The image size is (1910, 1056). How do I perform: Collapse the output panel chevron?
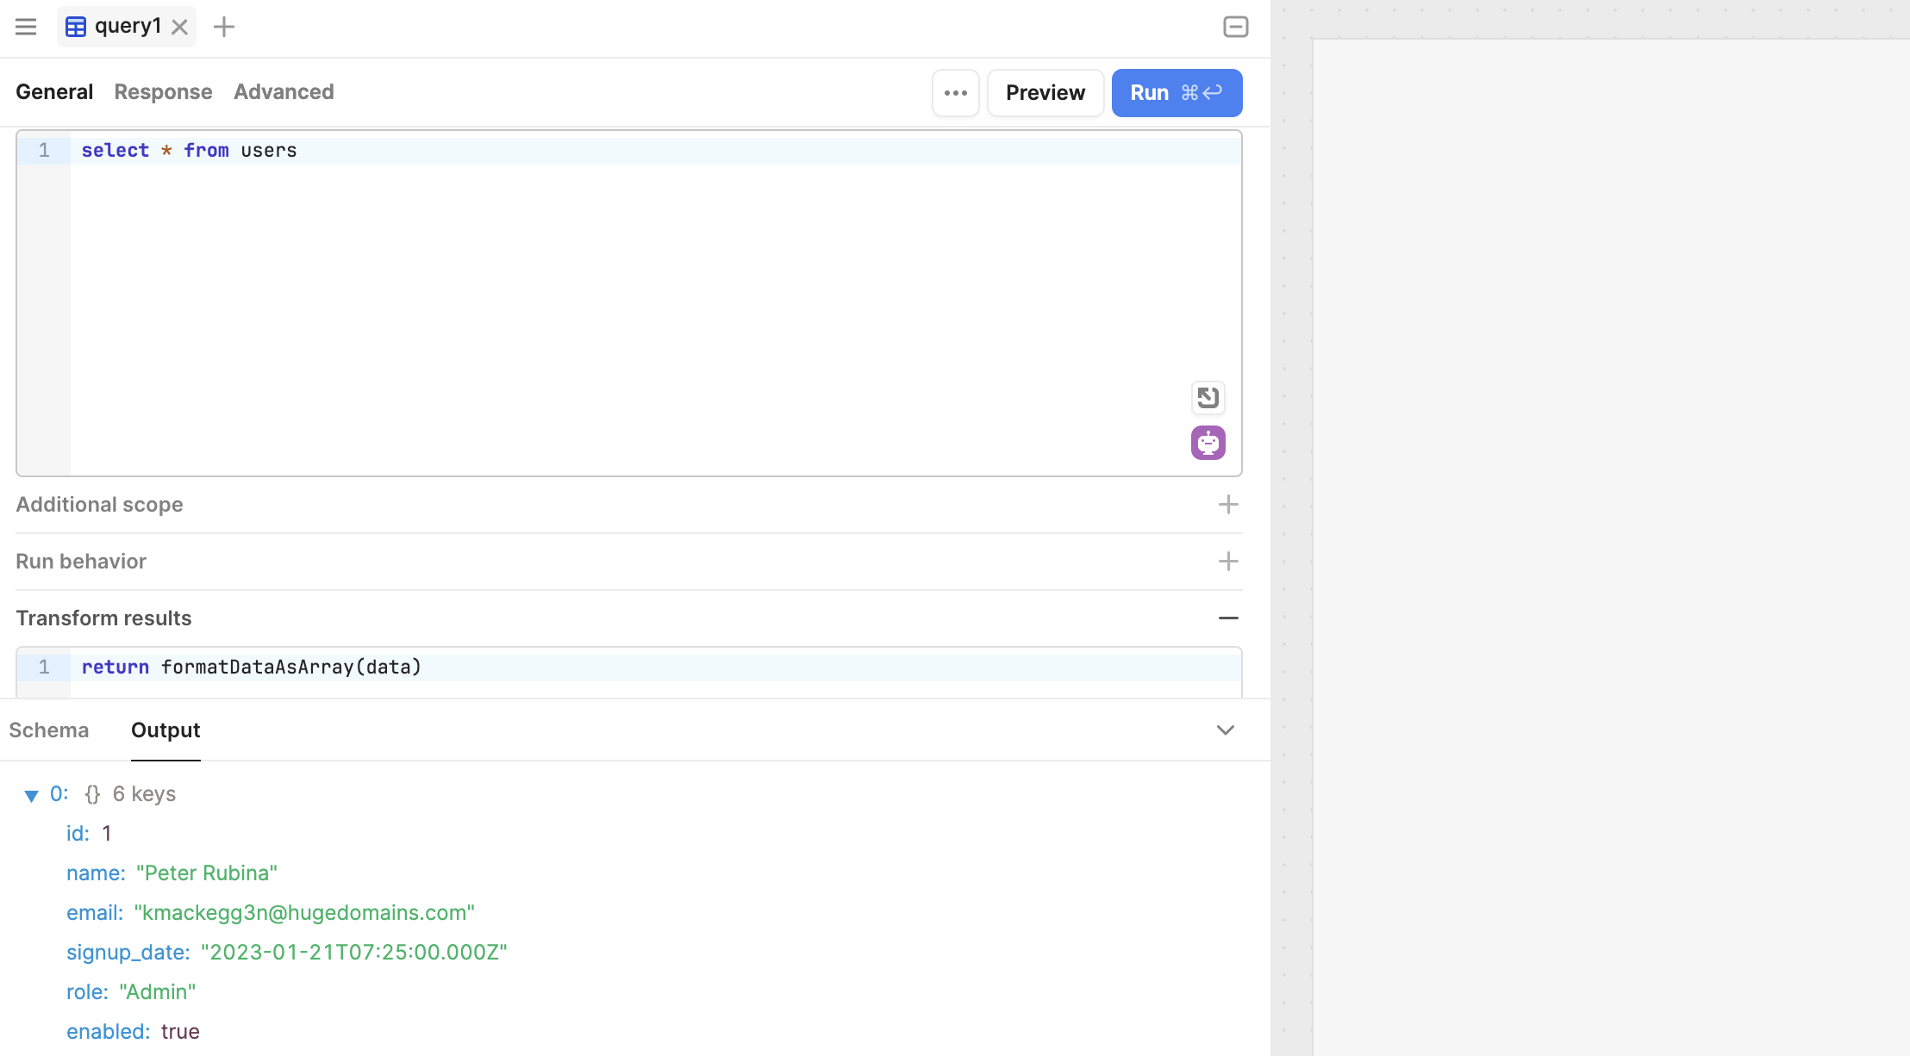pyautogui.click(x=1225, y=730)
